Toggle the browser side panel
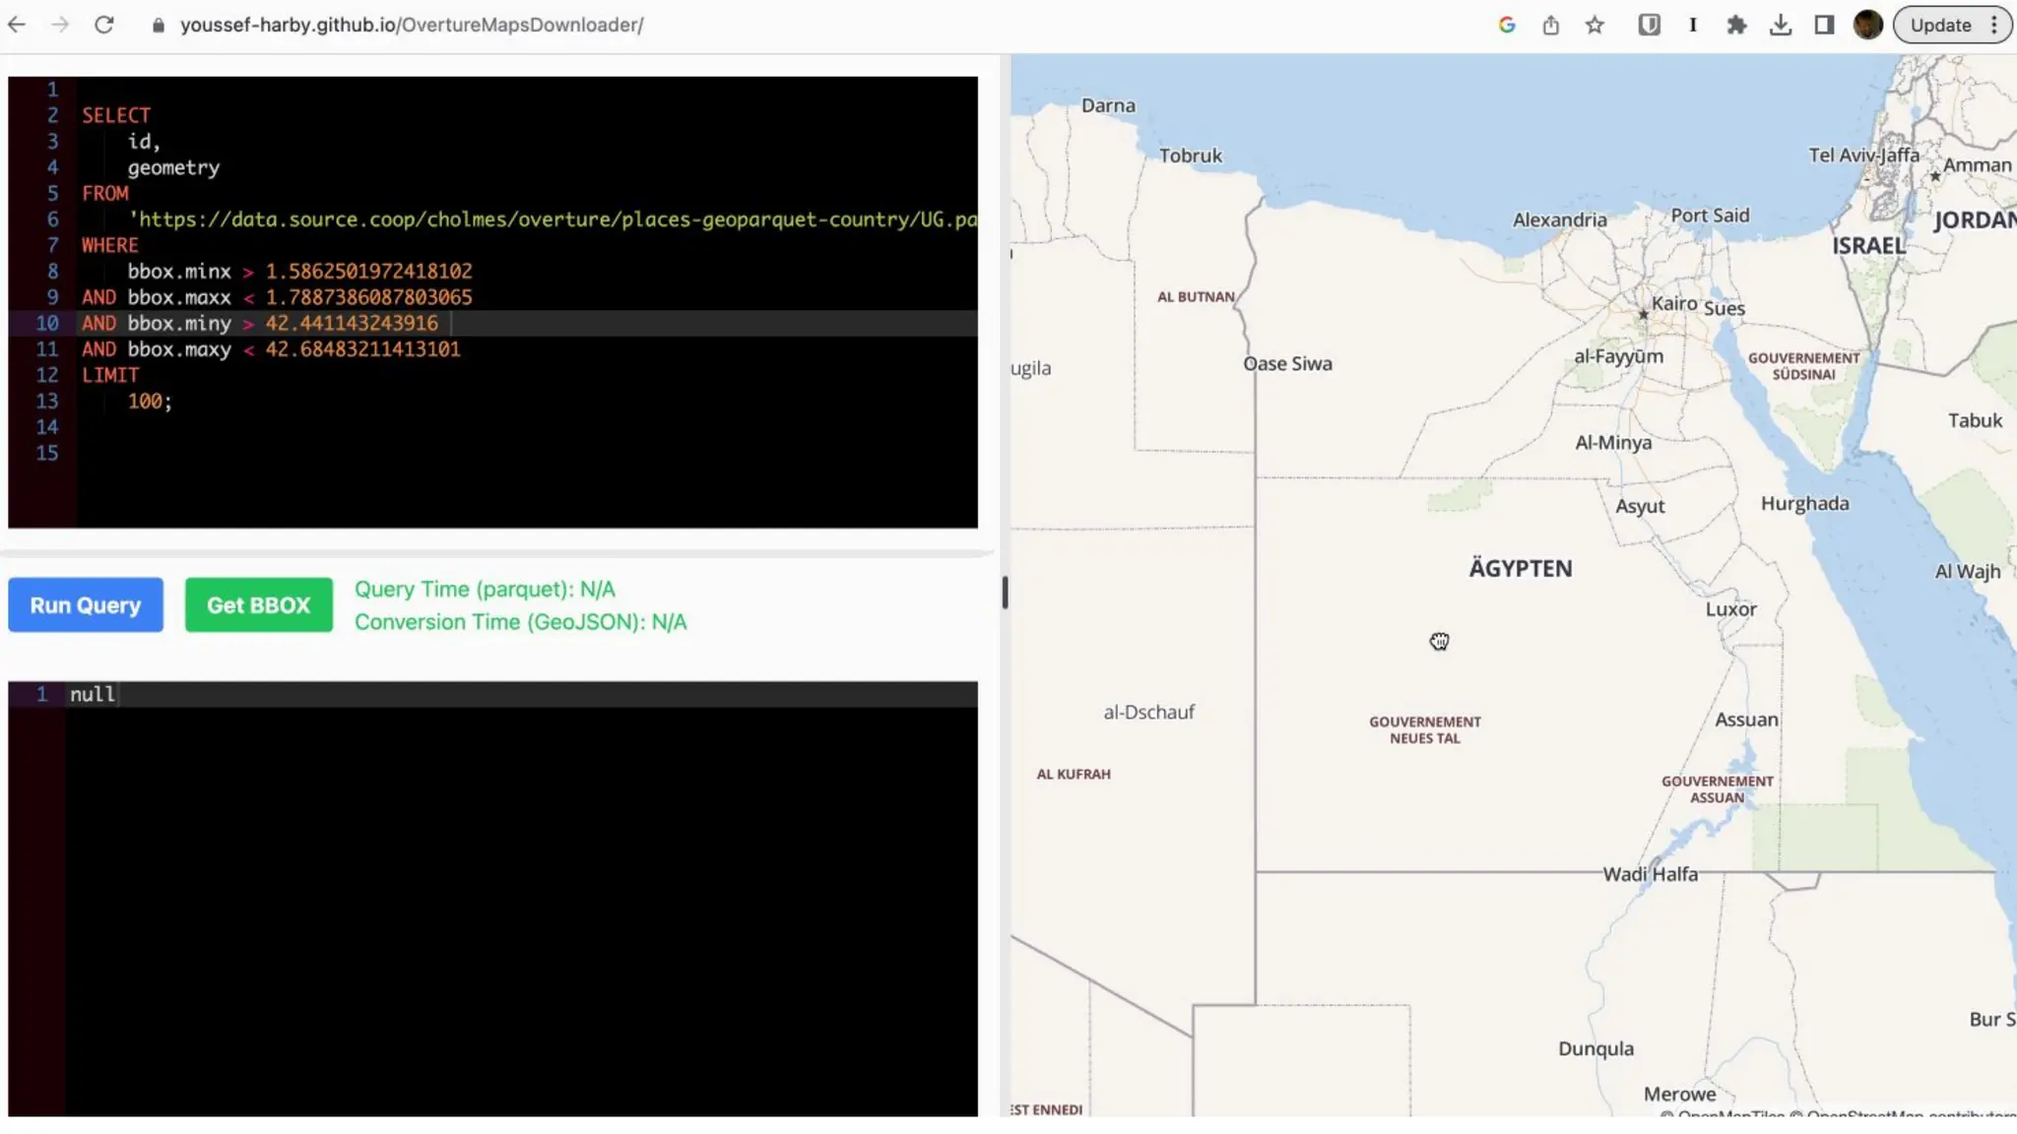The width and height of the screenshot is (2017, 1134). 1824,25
